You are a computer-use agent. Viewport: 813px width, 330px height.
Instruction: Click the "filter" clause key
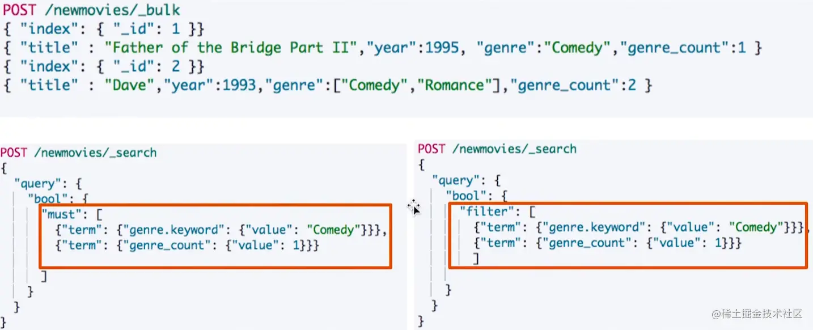(x=488, y=212)
